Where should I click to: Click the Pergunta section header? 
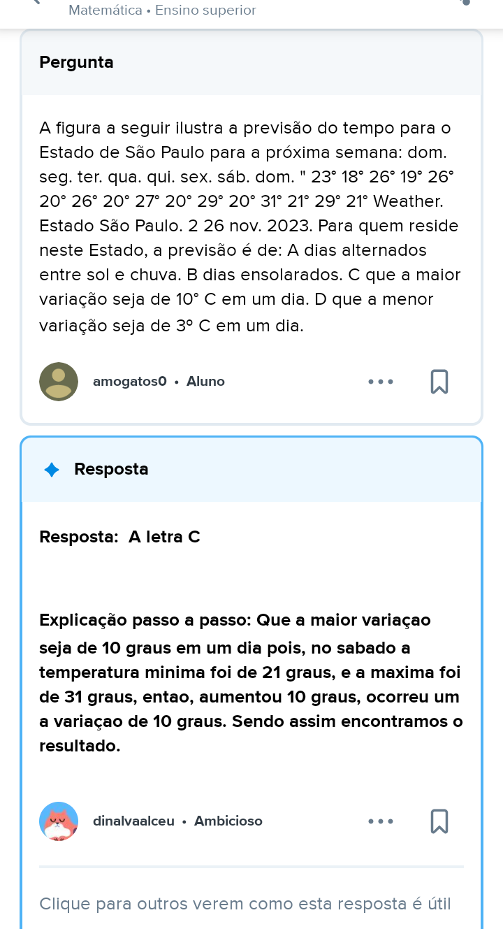77,62
